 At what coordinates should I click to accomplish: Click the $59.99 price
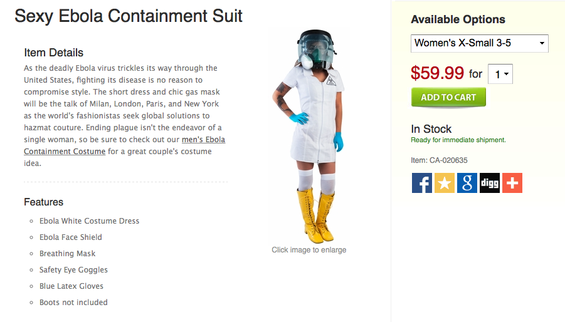(436, 73)
